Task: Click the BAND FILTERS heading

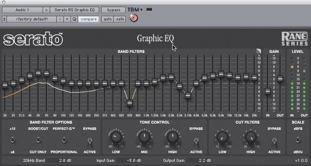Action: pyautogui.click(x=131, y=52)
